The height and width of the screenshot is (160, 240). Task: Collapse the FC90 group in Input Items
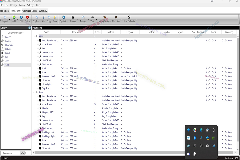(x=34, y=92)
